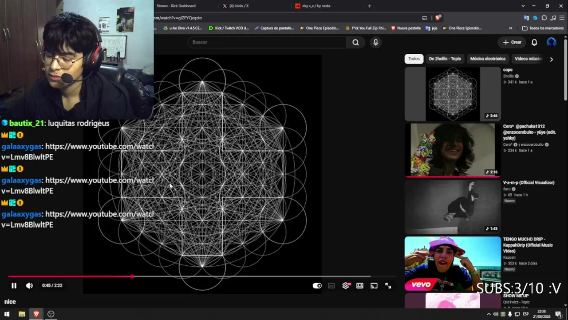Open the 'cope' video thumbnail
The height and width of the screenshot is (320, 568).
(x=453, y=94)
